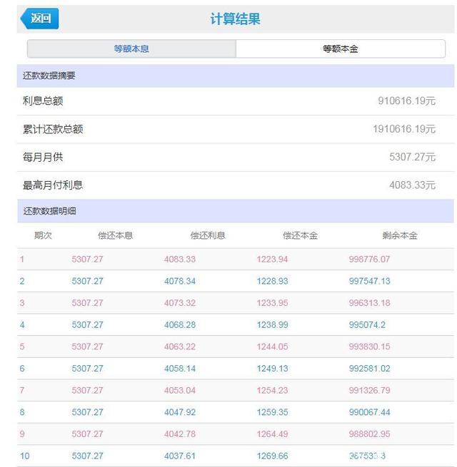Image resolution: width=457 pixels, height=467 pixels.
Task: Click the 还款数据明细 section header
Action: pyautogui.click(x=236, y=211)
